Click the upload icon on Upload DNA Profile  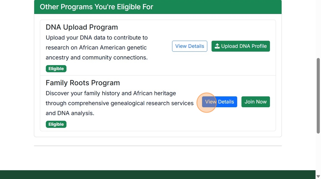tap(217, 46)
